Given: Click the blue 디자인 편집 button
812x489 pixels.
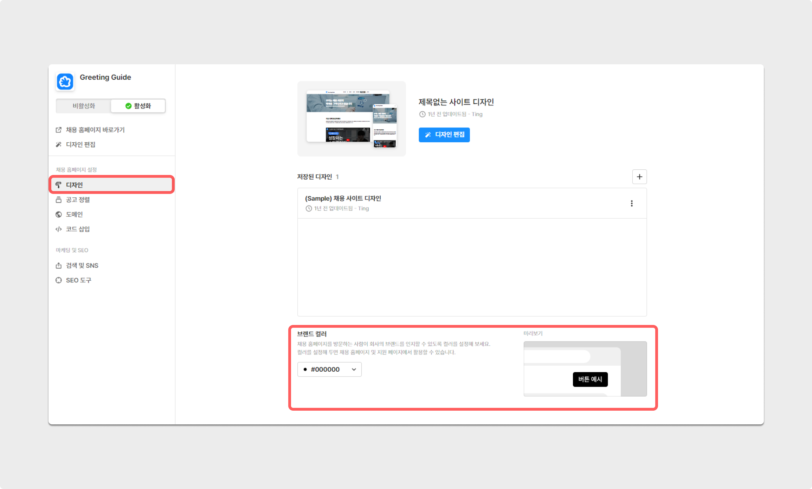Looking at the screenshot, I should [444, 135].
